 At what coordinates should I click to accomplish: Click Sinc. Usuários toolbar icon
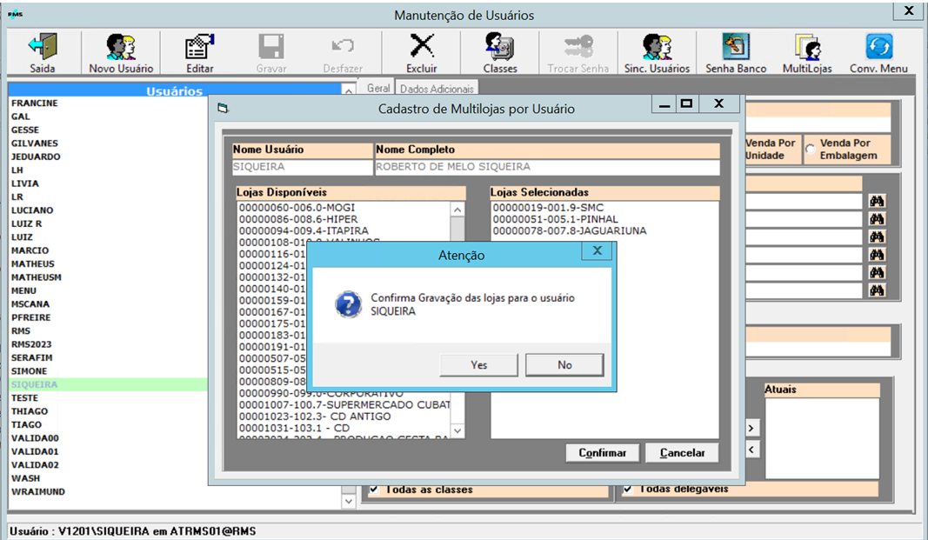pyautogui.click(x=657, y=46)
